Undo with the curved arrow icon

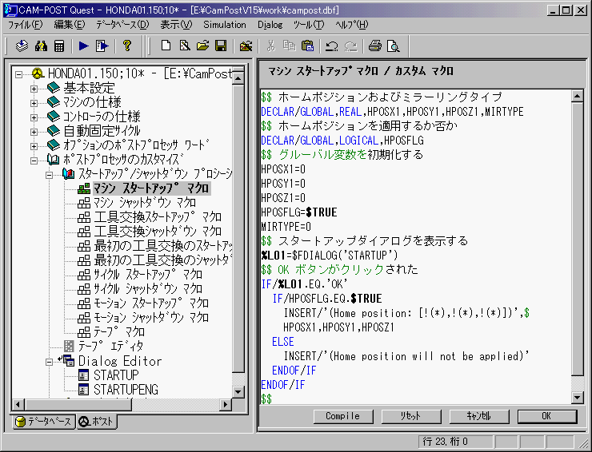pos(332,46)
